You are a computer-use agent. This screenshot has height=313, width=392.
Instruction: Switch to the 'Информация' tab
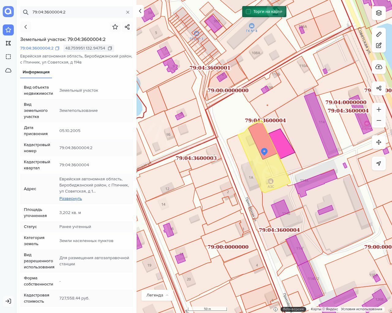click(36, 72)
